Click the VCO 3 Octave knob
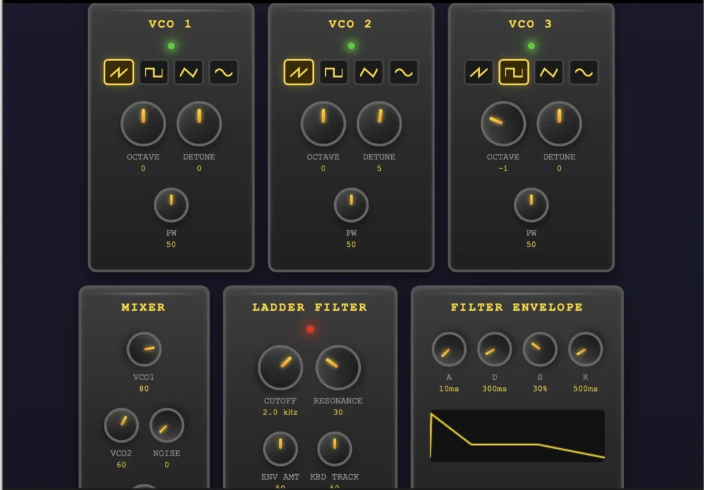The width and height of the screenshot is (704, 490). [x=503, y=124]
